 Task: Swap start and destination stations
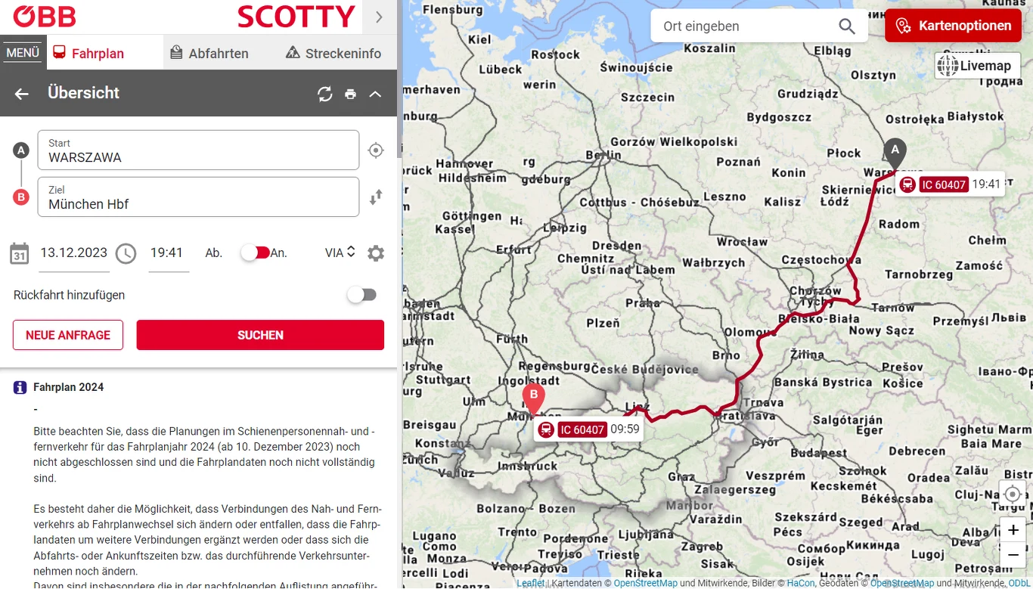(x=376, y=197)
